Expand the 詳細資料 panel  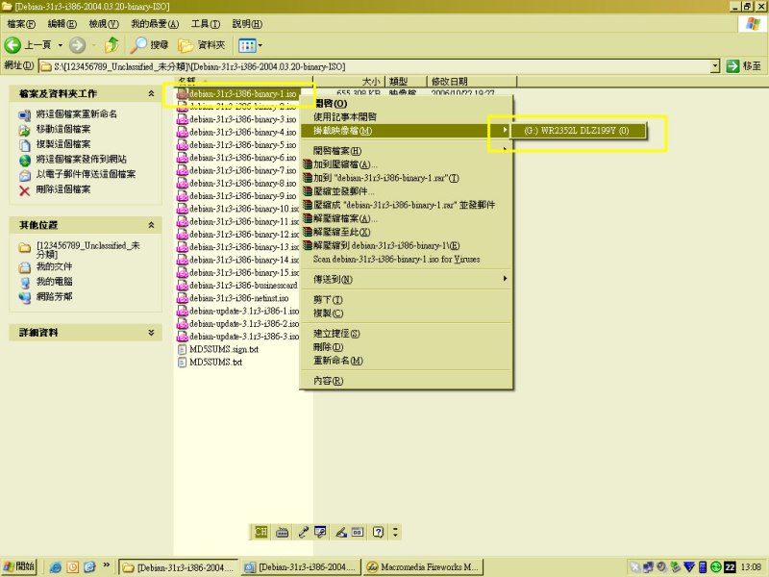pos(151,332)
